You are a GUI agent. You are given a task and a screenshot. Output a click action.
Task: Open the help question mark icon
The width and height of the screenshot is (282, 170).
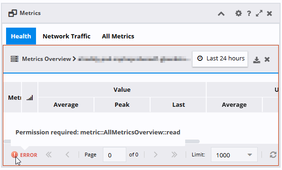click(x=249, y=13)
